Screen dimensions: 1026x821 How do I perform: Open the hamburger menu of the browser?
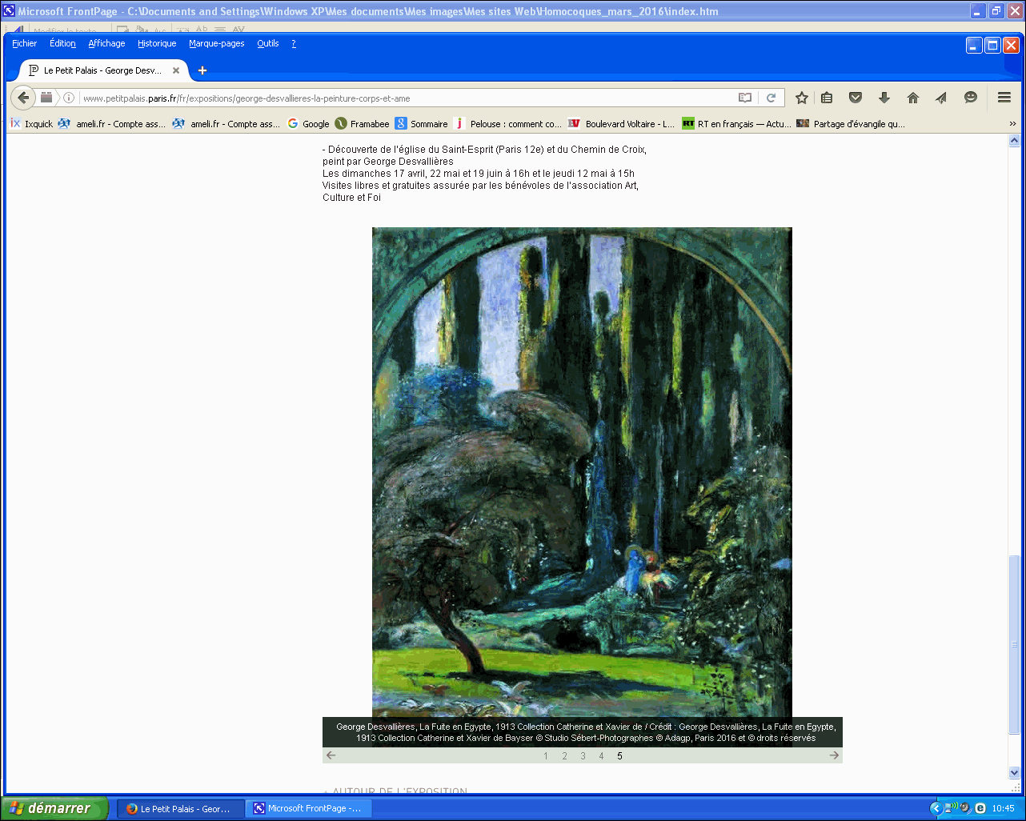click(1004, 98)
